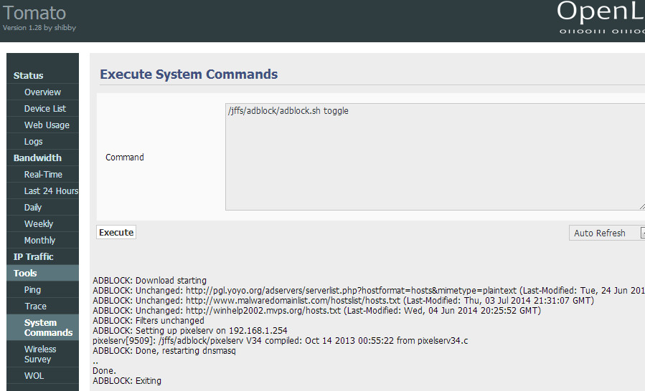Open the Ping tool
645x391 pixels.
(32, 289)
